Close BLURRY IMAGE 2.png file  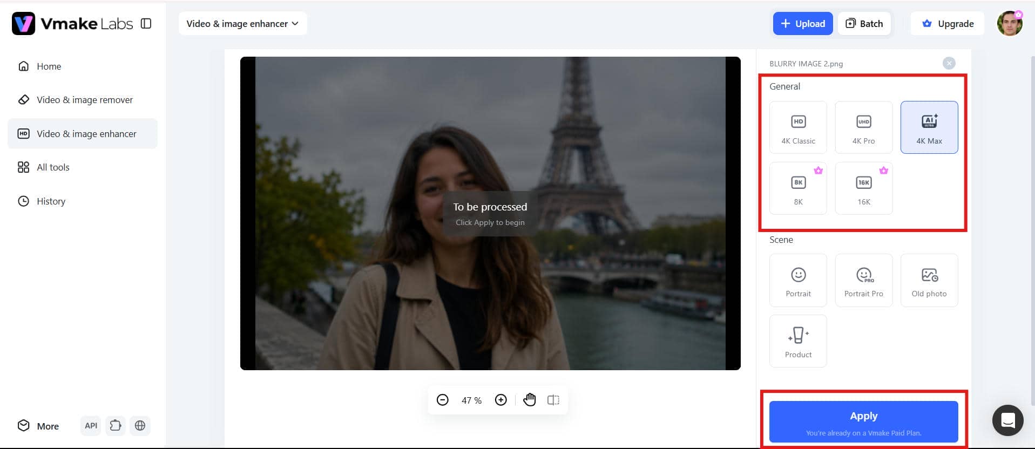pos(949,63)
